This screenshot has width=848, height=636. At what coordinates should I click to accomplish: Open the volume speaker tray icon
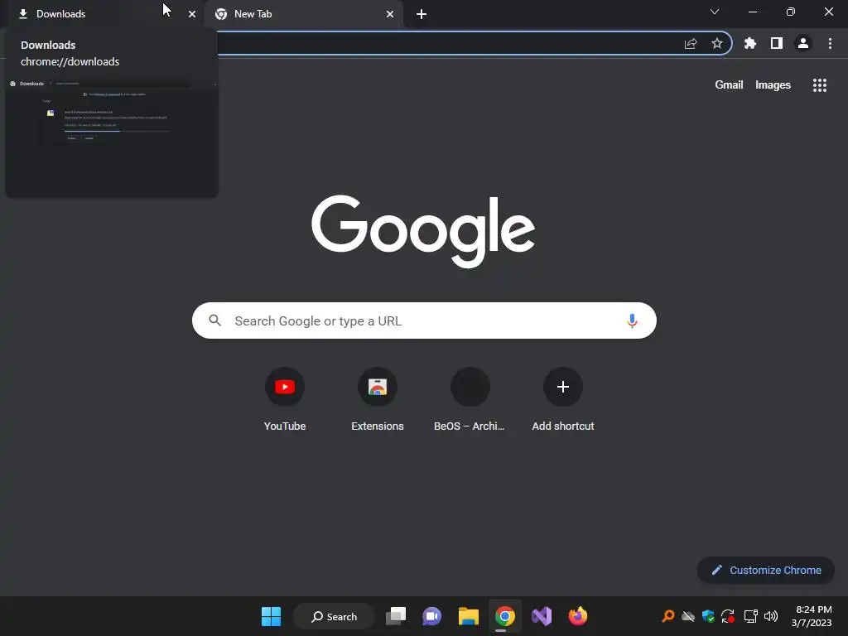click(x=771, y=616)
